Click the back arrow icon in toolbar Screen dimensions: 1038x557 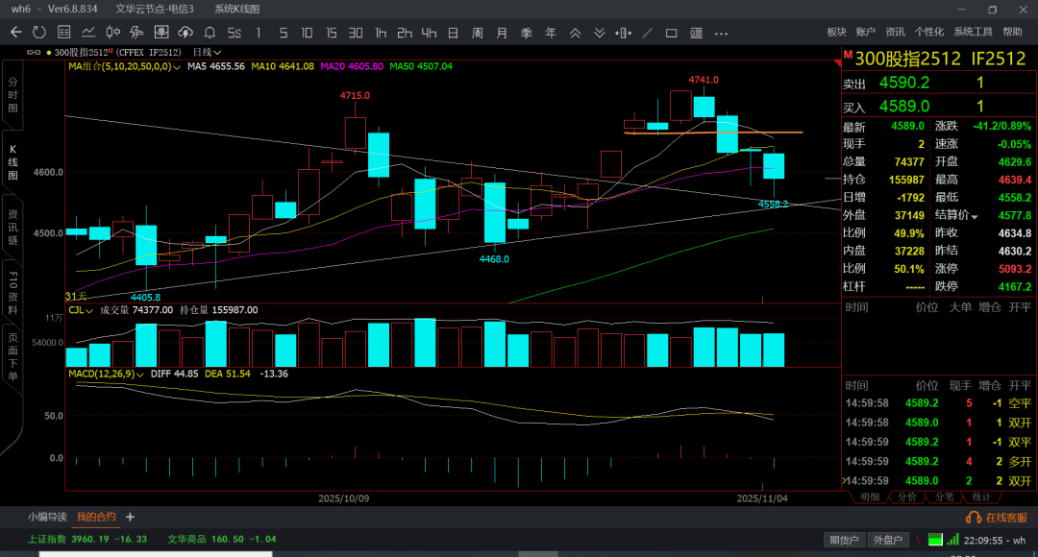(16, 33)
